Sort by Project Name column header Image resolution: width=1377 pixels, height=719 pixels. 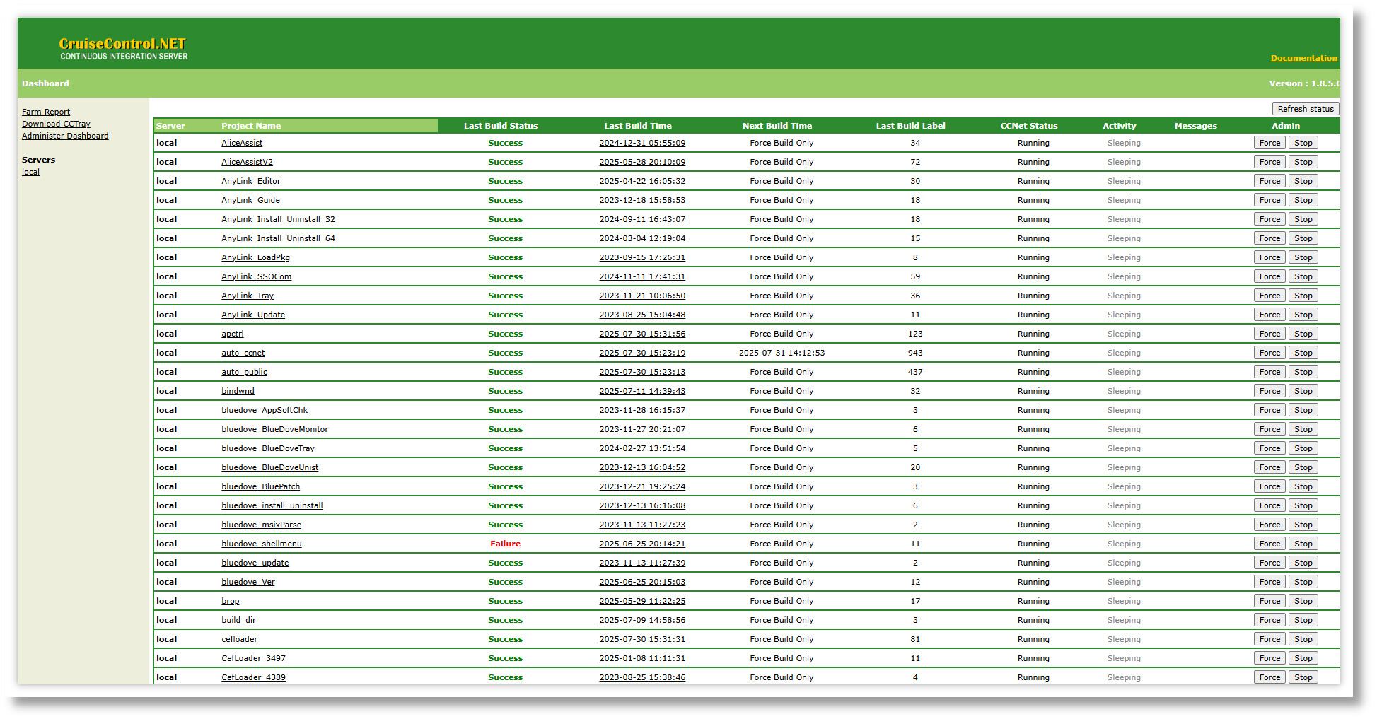coord(251,126)
